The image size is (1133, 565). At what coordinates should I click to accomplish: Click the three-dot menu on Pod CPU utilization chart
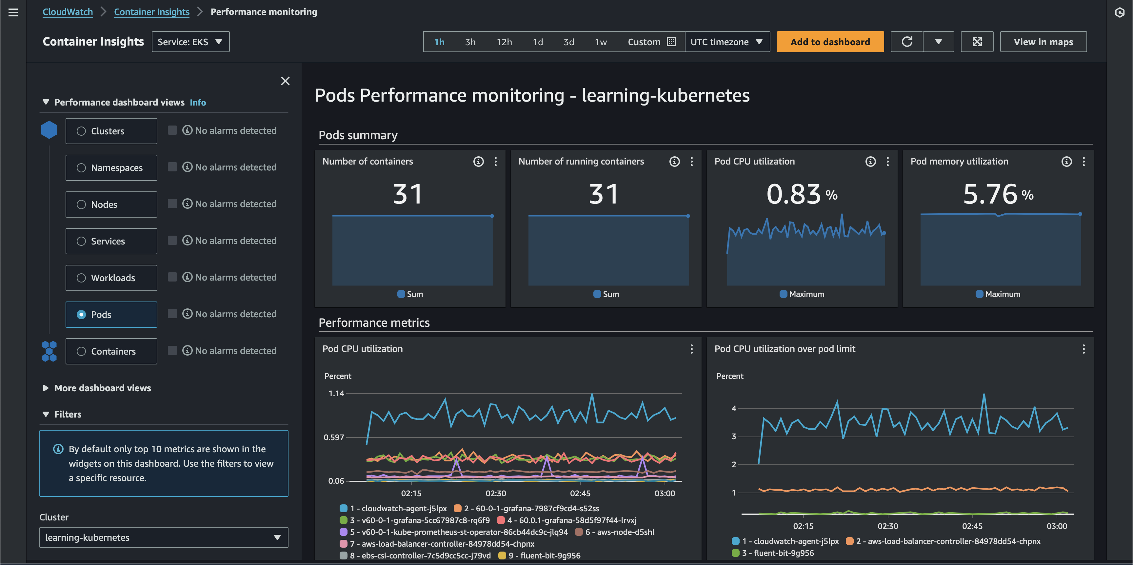(691, 349)
